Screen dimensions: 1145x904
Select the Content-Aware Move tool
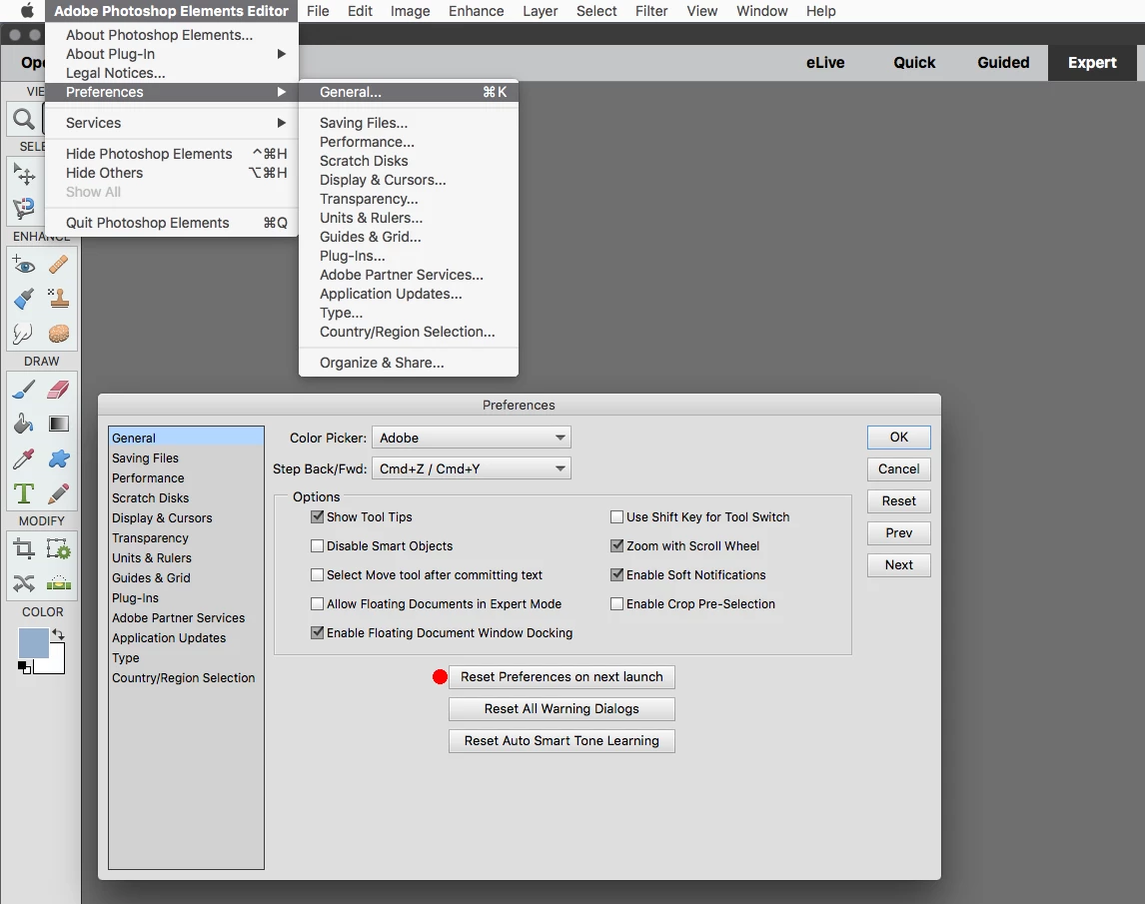(x=23, y=583)
